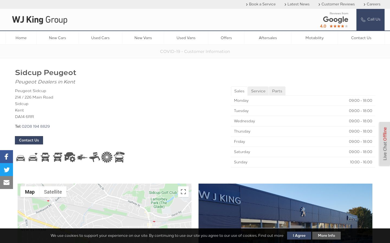The width and height of the screenshot is (390, 243).
Task: Click the blue Contact Us button below the phone number
Action: (x=29, y=140)
